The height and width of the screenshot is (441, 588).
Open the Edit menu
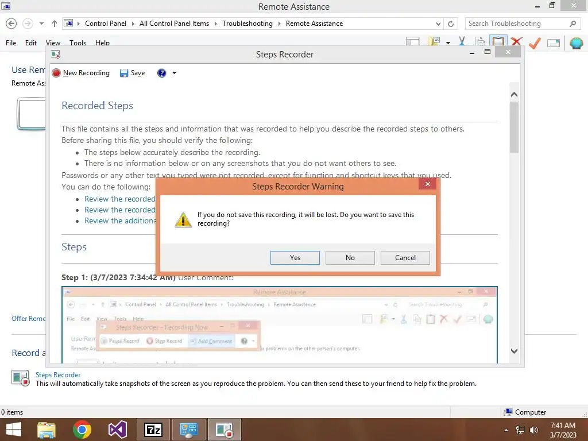pyautogui.click(x=31, y=42)
